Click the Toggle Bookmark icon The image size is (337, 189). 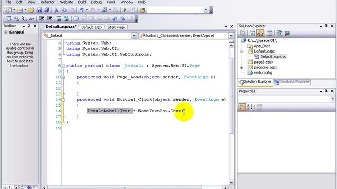pyautogui.click(x=76, y=19)
